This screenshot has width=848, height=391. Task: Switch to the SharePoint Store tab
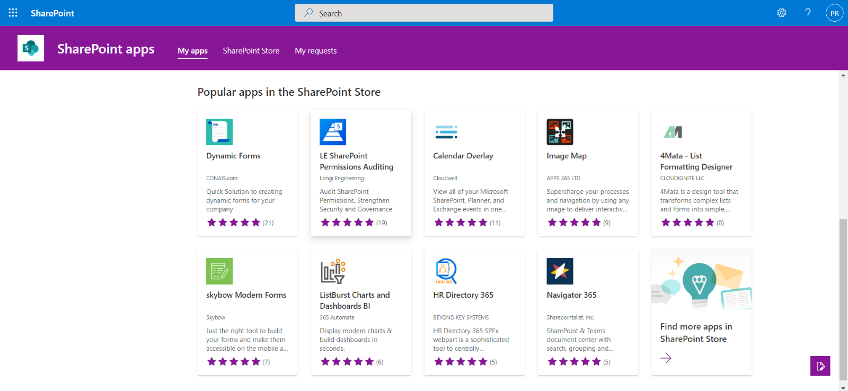[251, 51]
